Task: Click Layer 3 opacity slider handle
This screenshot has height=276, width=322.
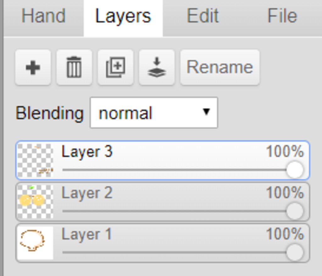Action: tap(295, 170)
